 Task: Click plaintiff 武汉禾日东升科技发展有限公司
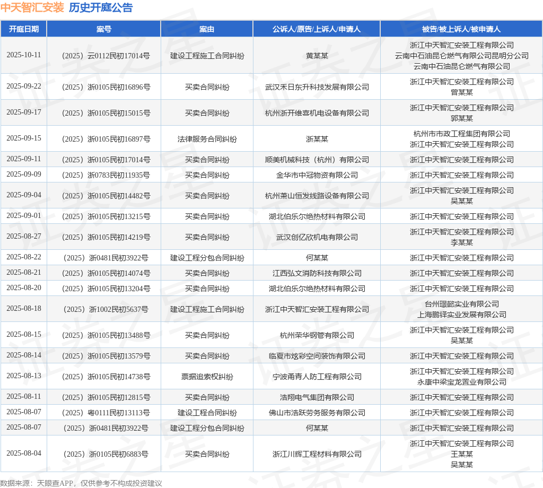pos(317,87)
